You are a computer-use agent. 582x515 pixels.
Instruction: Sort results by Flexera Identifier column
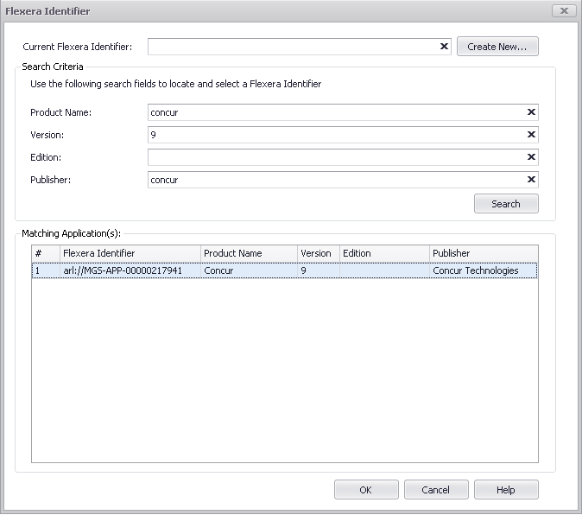130,253
